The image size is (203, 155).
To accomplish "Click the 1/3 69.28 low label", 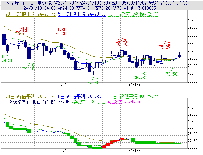I will coord(140,76).
